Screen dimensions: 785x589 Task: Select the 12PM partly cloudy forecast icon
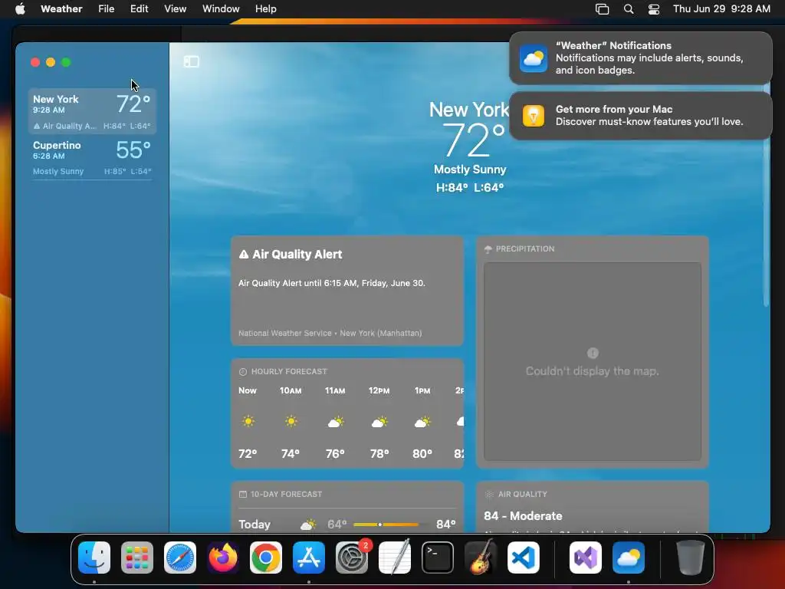tap(379, 423)
